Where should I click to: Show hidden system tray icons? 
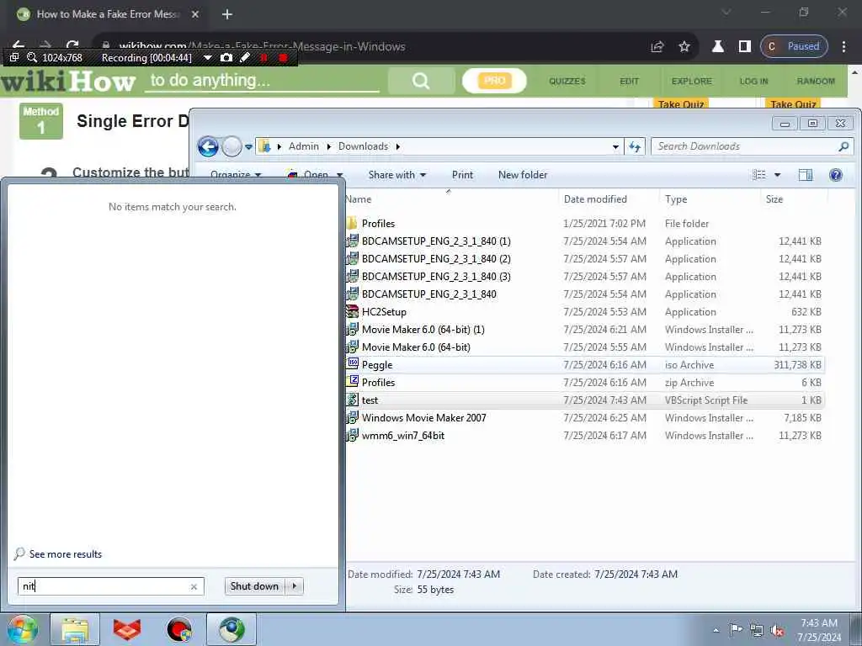tap(716, 630)
